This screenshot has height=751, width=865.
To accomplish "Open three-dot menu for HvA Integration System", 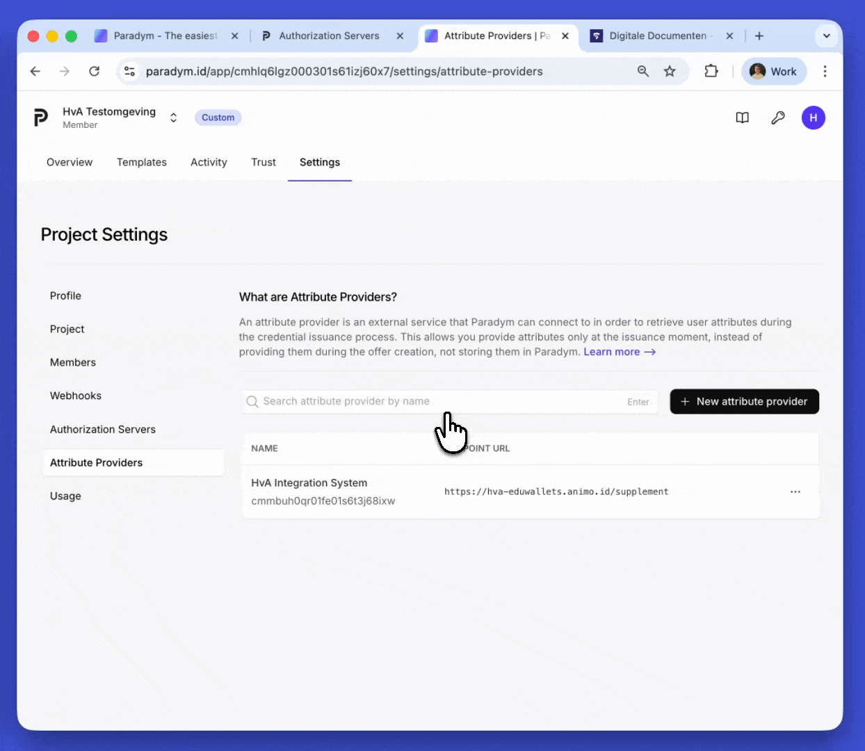I will (x=795, y=492).
